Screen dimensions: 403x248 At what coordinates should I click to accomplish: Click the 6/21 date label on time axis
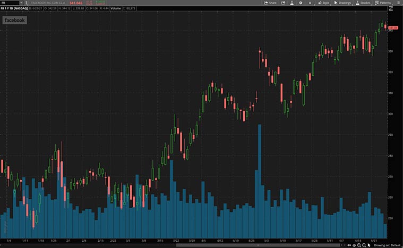pyautogui.click(x=374, y=241)
